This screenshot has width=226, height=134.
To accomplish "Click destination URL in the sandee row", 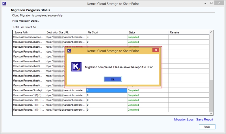I will pos(66,37).
